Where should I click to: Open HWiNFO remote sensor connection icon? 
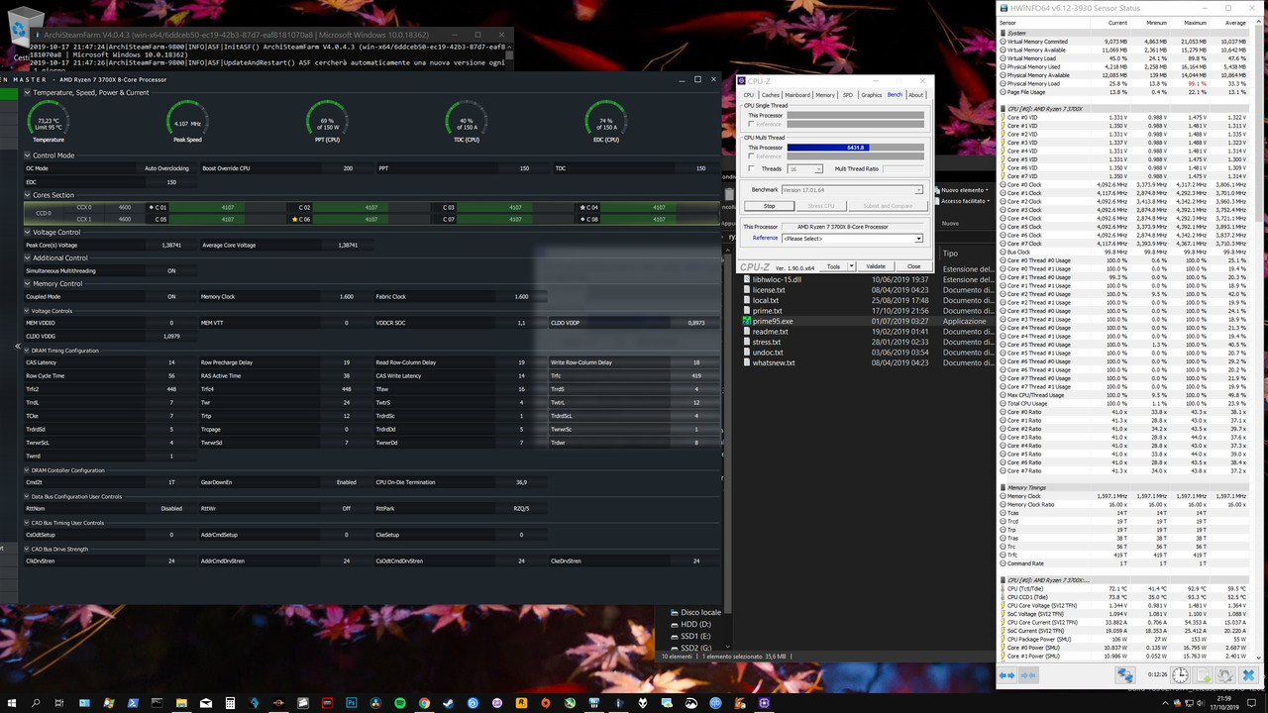click(x=1126, y=676)
